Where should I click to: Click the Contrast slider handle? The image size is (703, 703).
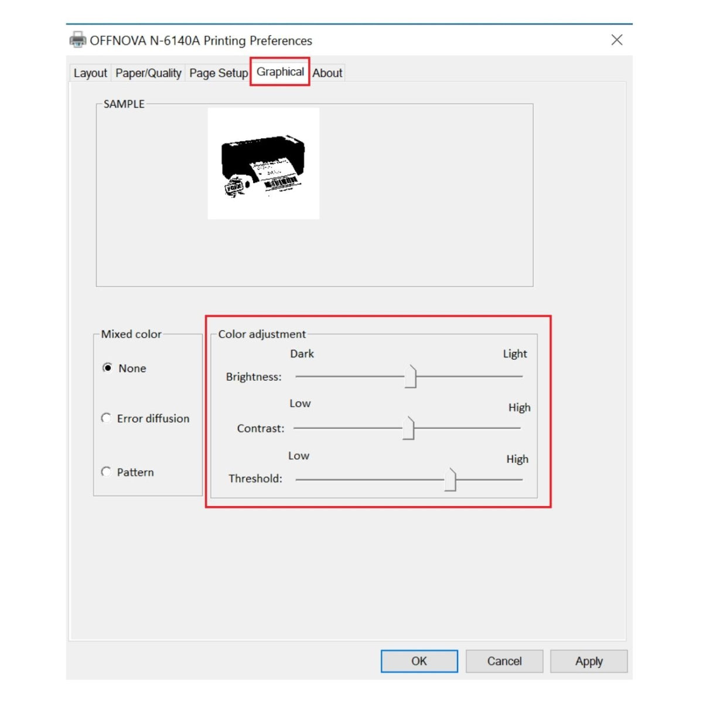(x=408, y=428)
